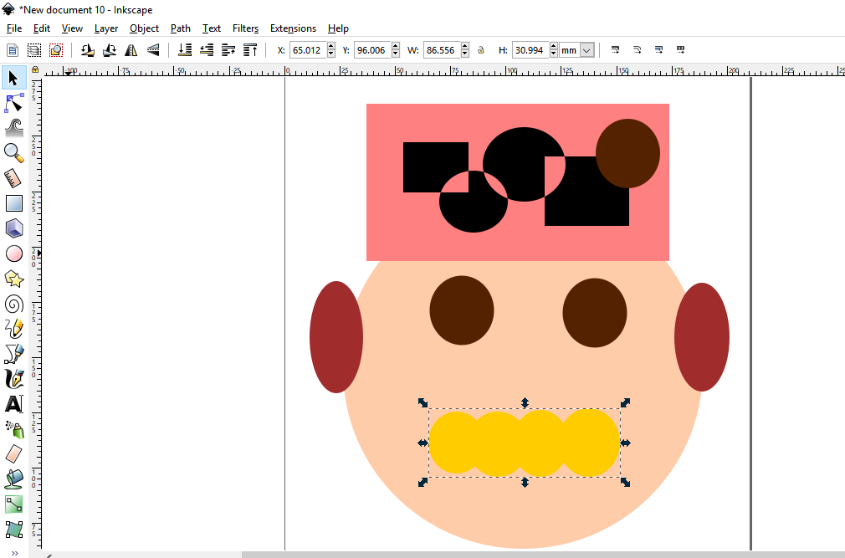Image resolution: width=845 pixels, height=558 pixels.
Task: Click the H height field
Action: click(530, 50)
